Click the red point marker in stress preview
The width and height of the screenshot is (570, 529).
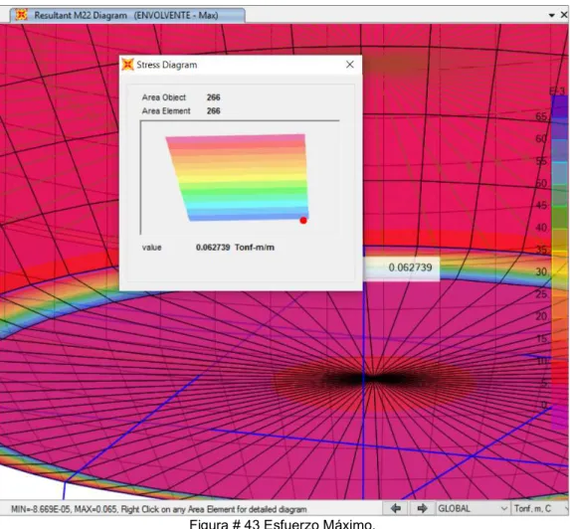pos(303,221)
